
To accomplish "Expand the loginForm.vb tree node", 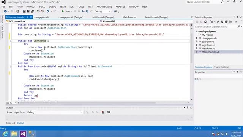I will 197,45.
